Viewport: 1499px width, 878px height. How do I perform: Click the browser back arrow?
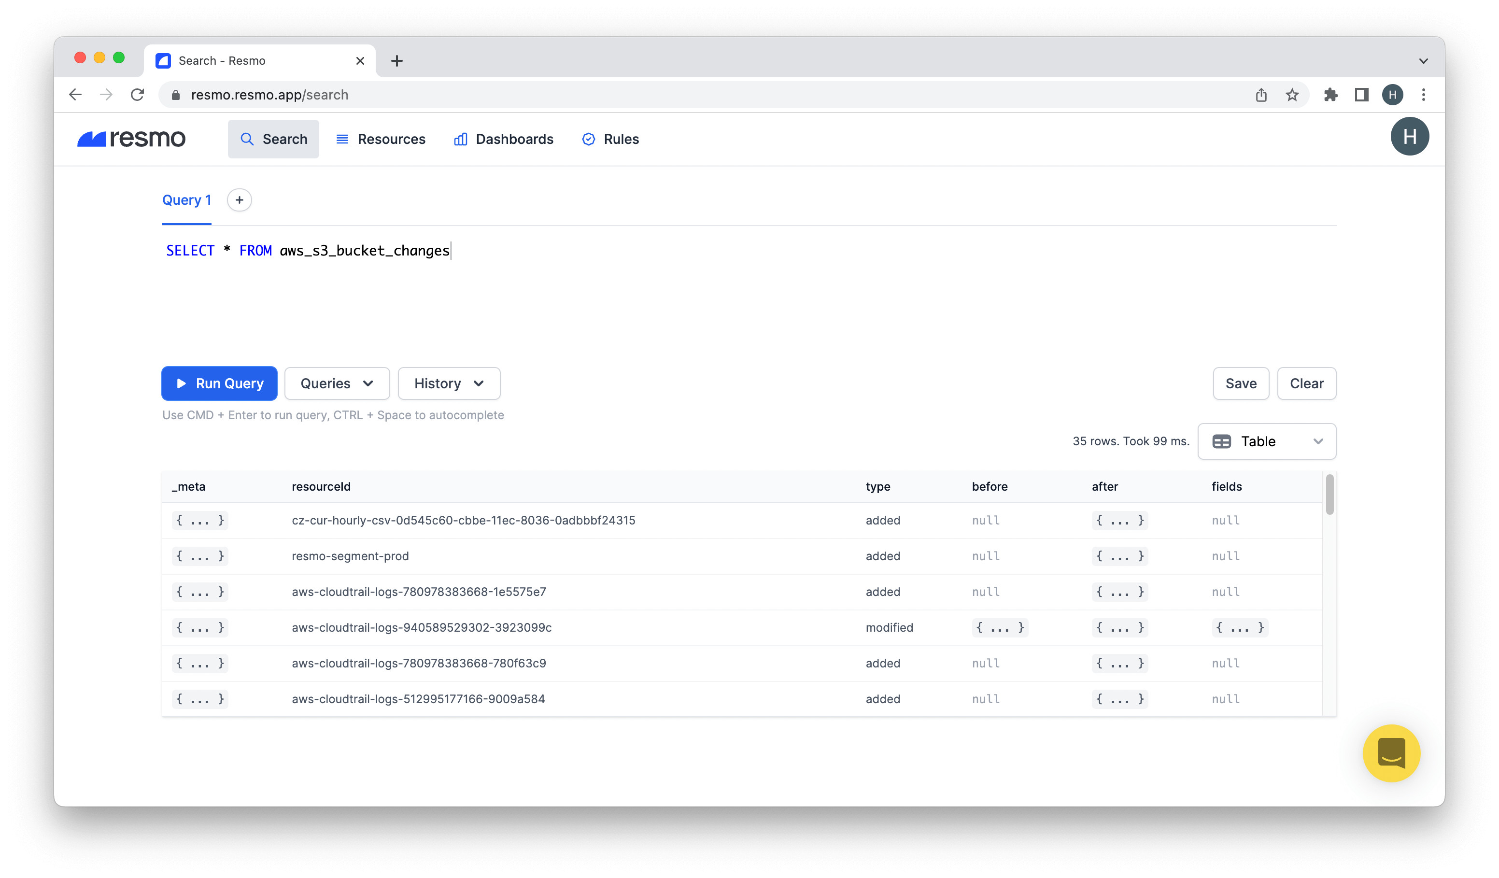(x=75, y=95)
